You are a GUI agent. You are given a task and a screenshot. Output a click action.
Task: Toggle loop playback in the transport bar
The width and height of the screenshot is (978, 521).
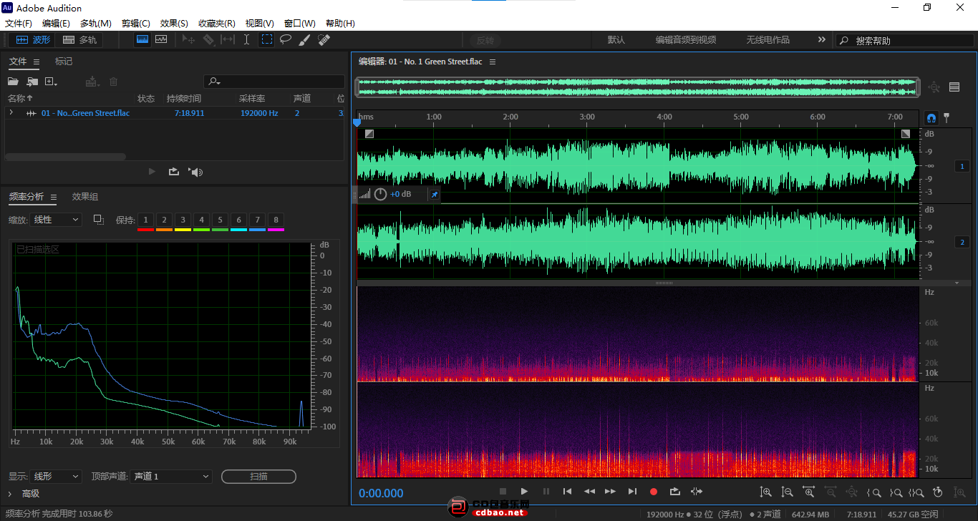pyautogui.click(x=674, y=492)
